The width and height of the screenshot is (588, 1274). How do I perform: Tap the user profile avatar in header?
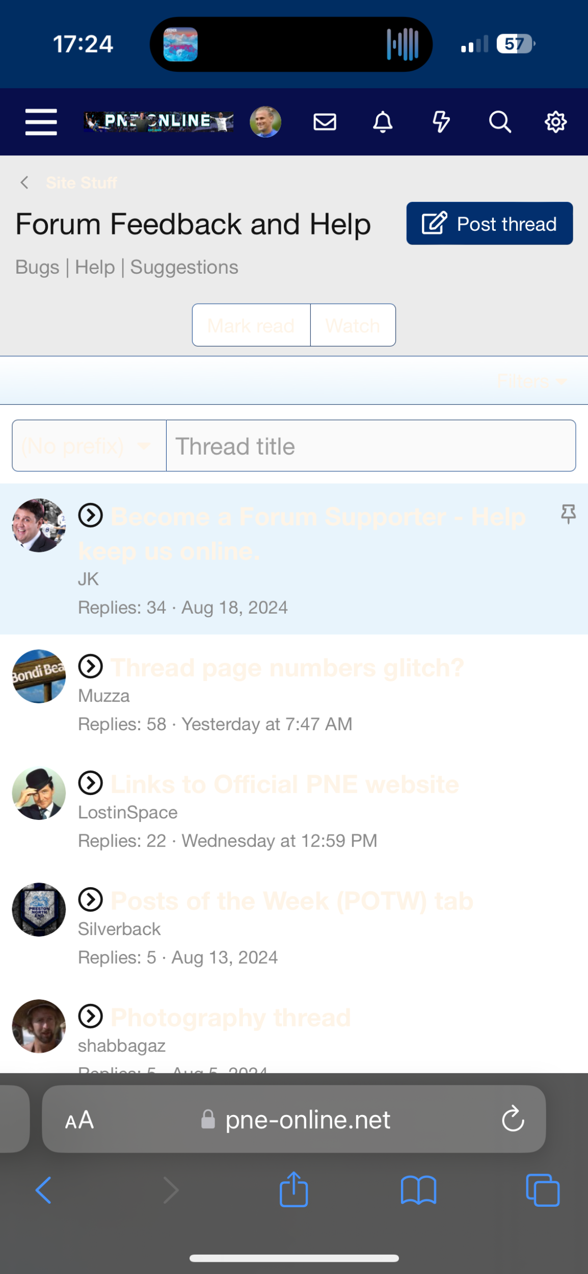tap(265, 122)
